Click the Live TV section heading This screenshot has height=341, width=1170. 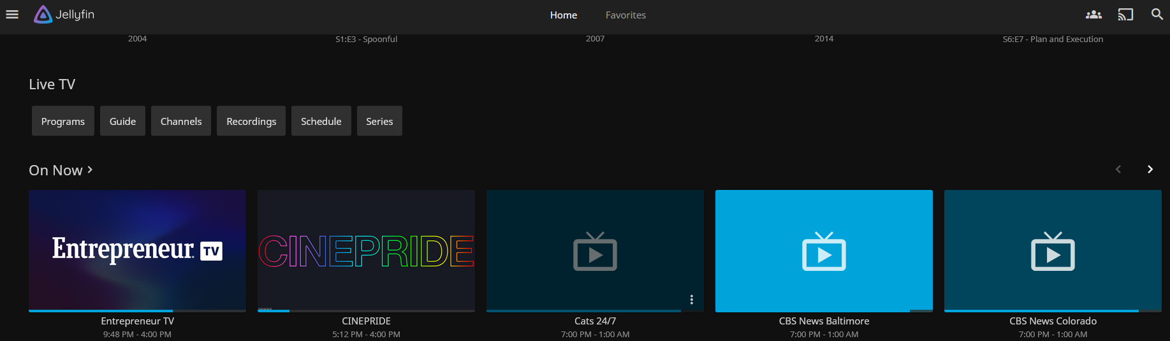[x=52, y=84]
